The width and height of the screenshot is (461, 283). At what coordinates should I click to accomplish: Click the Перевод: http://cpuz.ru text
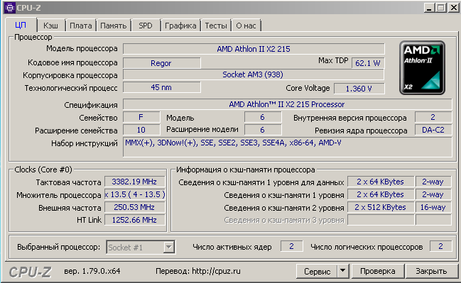(198, 271)
